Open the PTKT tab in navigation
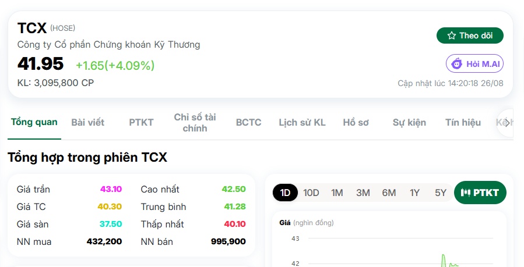The width and height of the screenshot is (524, 267). 142,122
